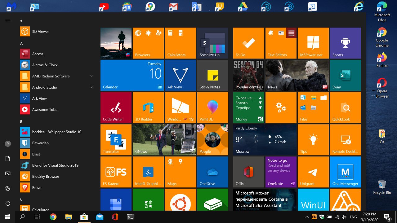Show hidden system tray icons
This screenshot has width=397, height=223.
[307, 217]
